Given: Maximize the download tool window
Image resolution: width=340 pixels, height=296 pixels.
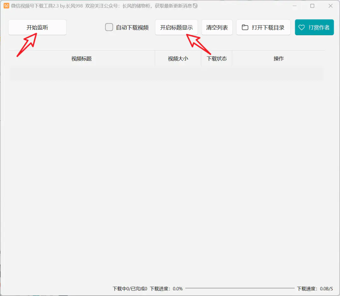Looking at the screenshot, I should pos(312,6).
